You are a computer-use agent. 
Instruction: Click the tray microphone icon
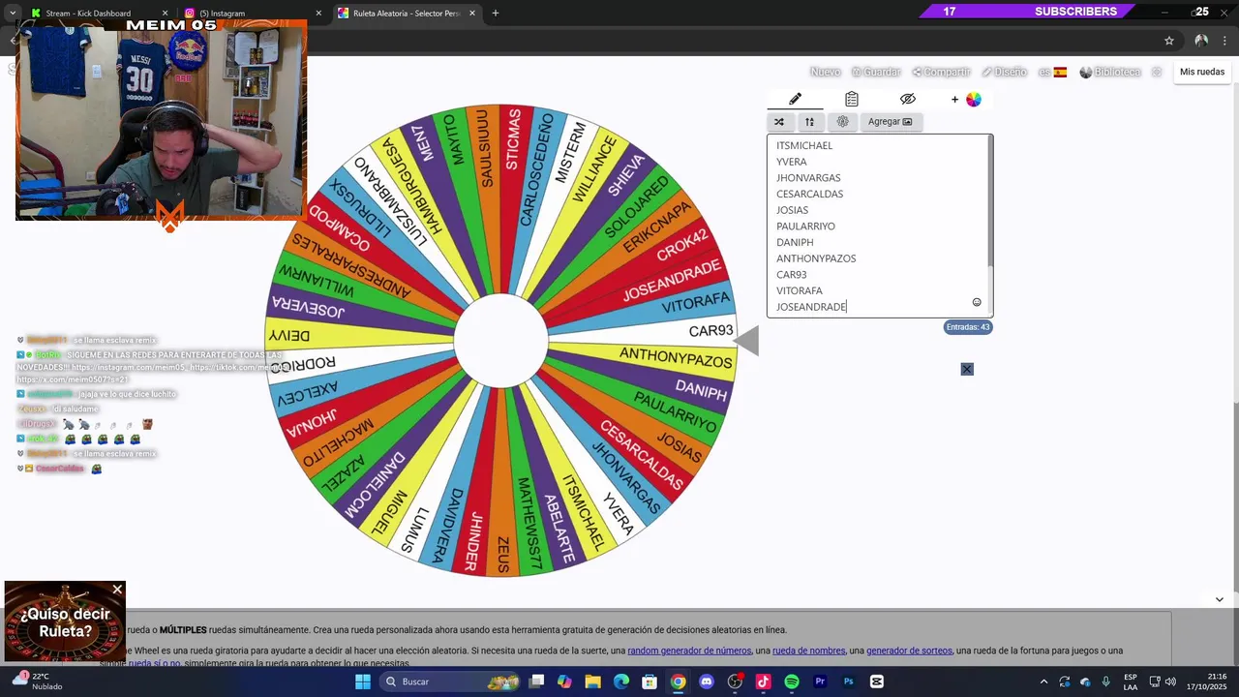1105,682
